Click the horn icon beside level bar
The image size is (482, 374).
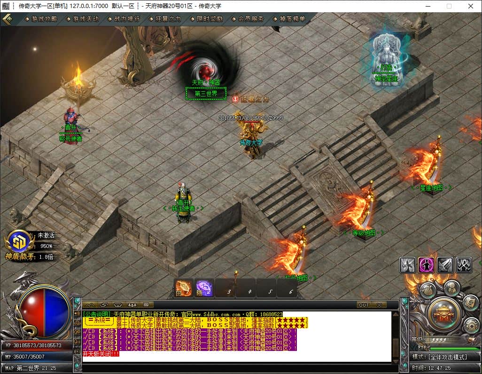point(471,340)
